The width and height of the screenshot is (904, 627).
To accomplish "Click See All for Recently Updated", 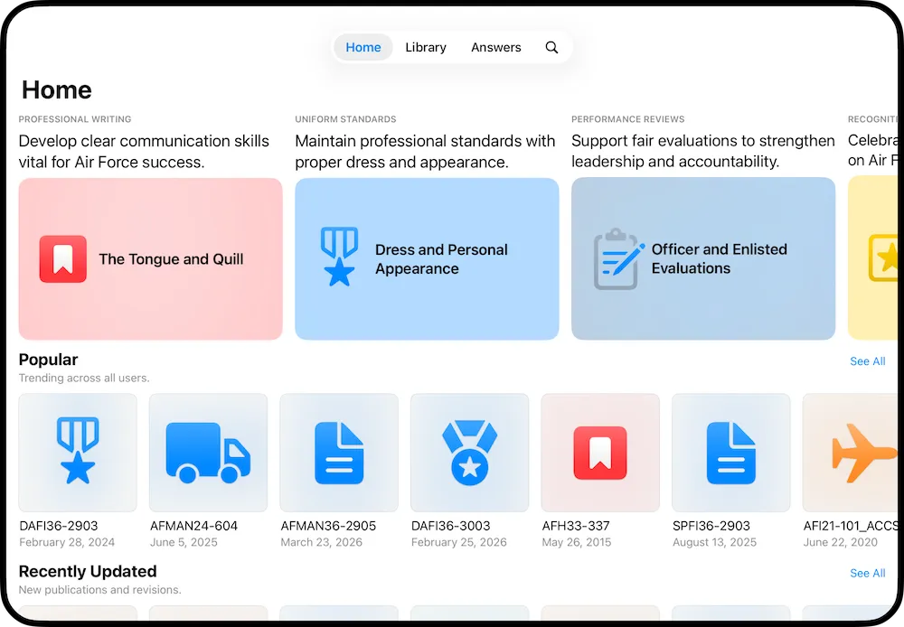I will point(867,574).
